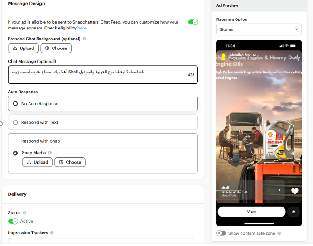
Task: Click the 'Shop Now' text in preview
Action: click(229, 195)
